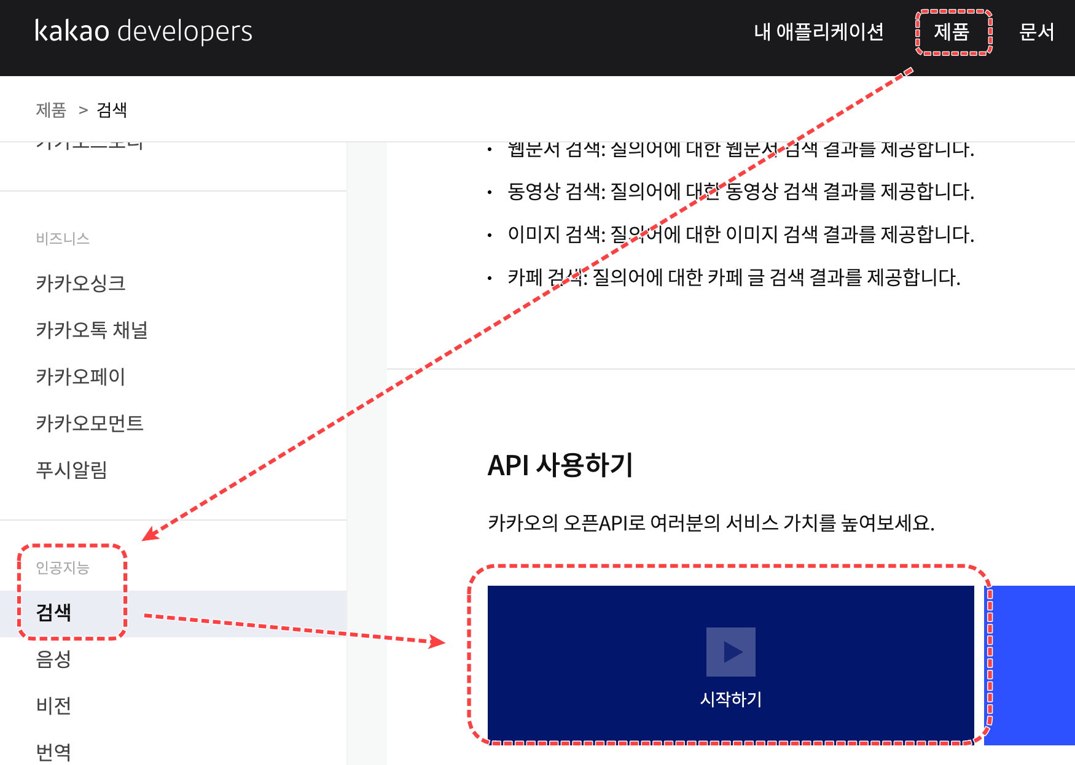1075x765 pixels.
Task: Click the API 사용하기 heading
Action: (560, 465)
